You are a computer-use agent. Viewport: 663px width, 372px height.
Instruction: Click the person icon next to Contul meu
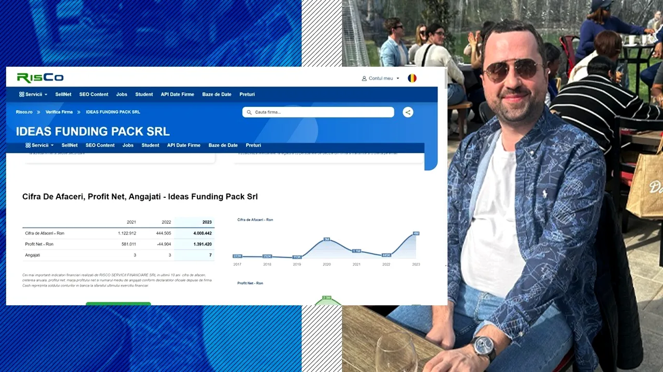point(363,78)
